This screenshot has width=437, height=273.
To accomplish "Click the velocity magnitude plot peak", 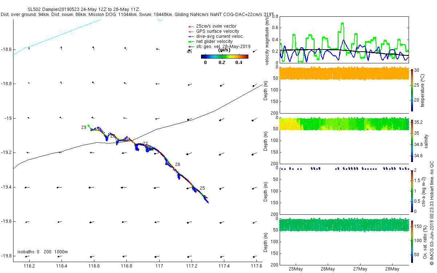I will [x=342, y=23].
